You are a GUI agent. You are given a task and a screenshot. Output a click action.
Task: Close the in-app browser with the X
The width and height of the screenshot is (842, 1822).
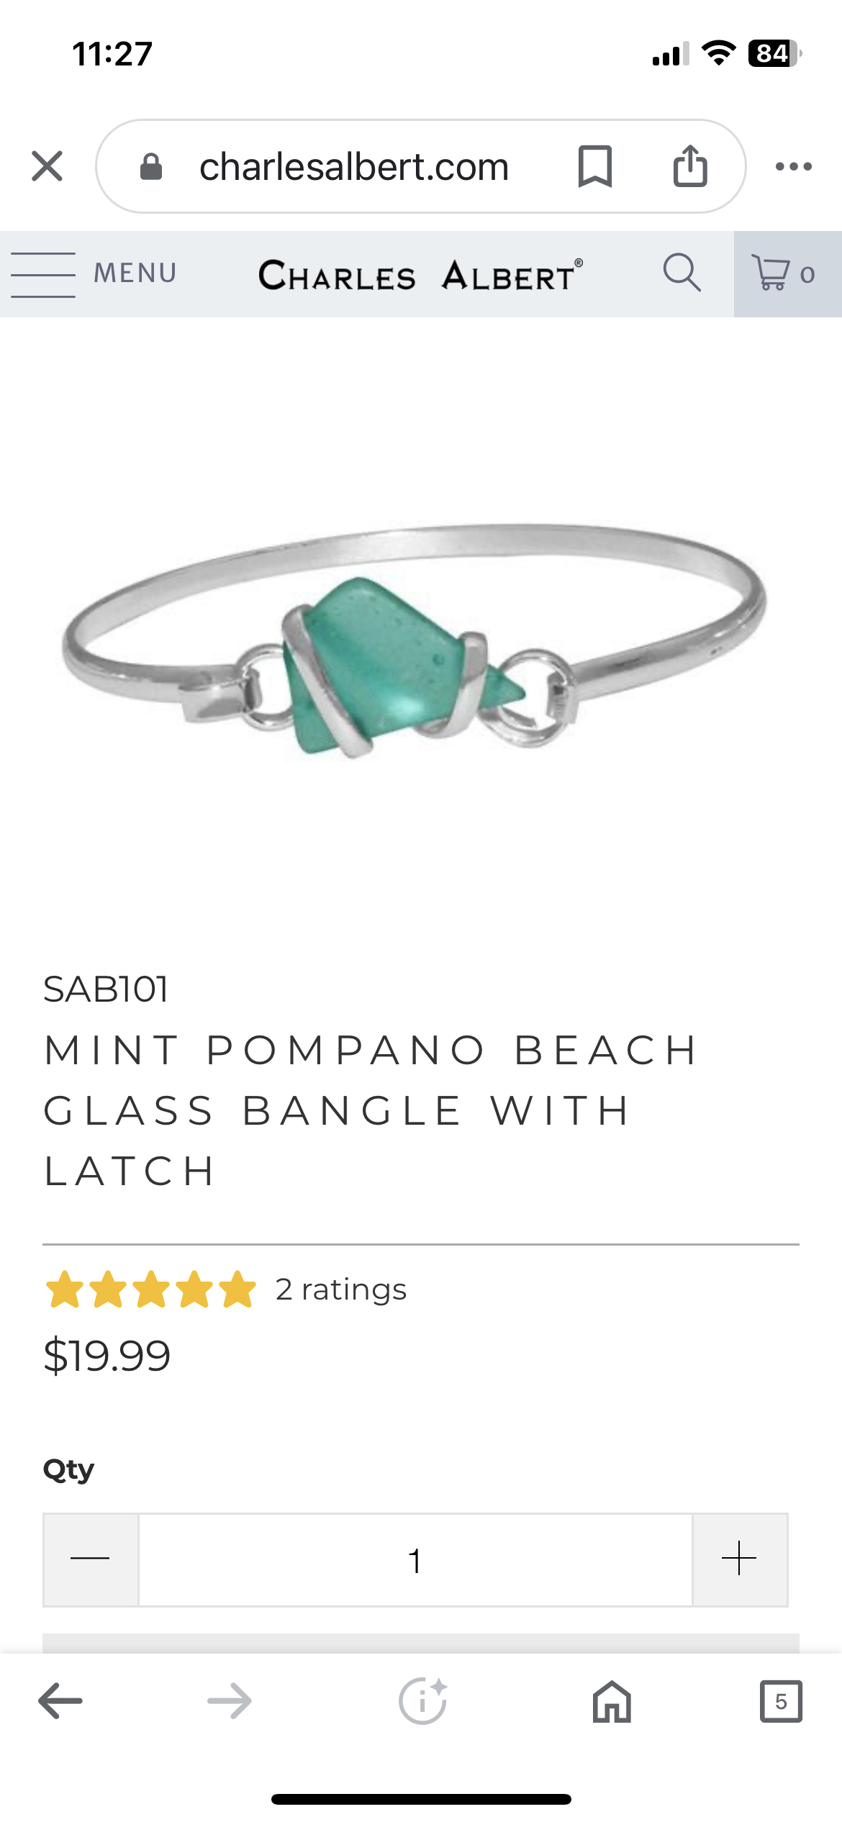pos(47,166)
